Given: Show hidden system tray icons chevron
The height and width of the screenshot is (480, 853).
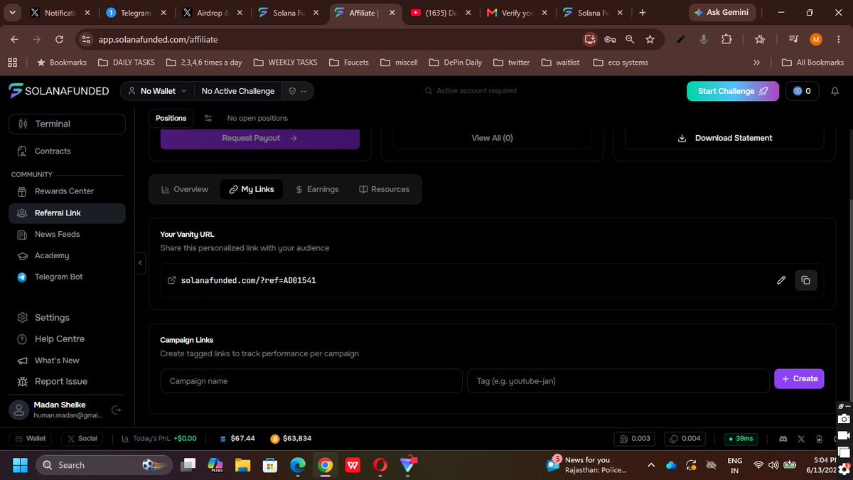Looking at the screenshot, I should pyautogui.click(x=650, y=465).
